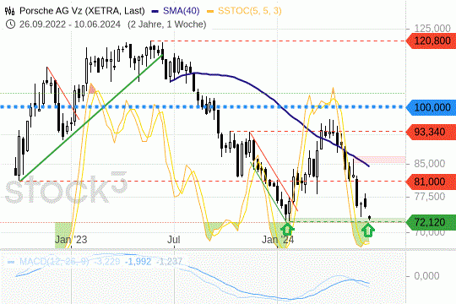The height and width of the screenshot is (304, 456).
Task: Click the date range 26.09.2022 - 10.06.2024 text
Action: click(x=70, y=24)
